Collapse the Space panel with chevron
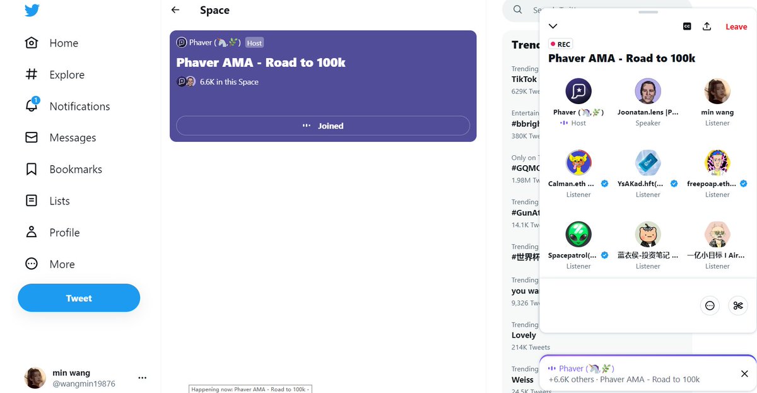This screenshot has width=757, height=393. [x=553, y=26]
